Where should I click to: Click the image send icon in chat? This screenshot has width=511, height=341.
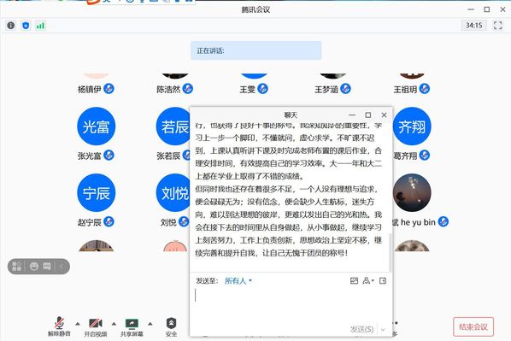coord(354,280)
